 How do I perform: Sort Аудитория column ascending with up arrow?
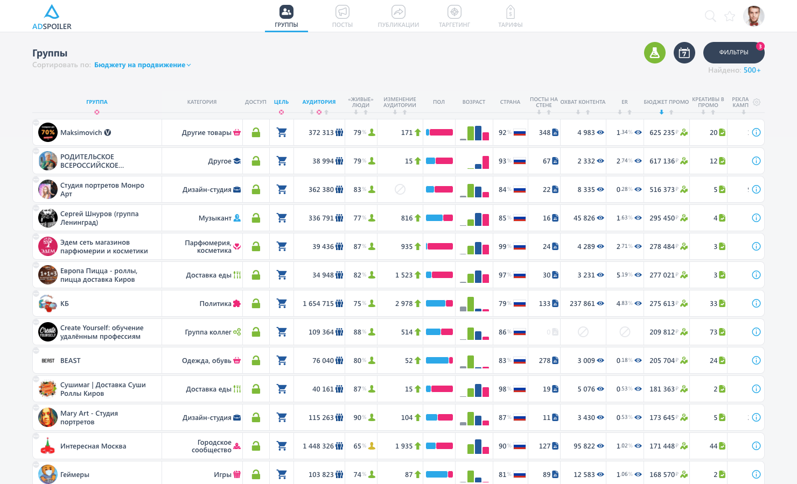tap(326, 112)
